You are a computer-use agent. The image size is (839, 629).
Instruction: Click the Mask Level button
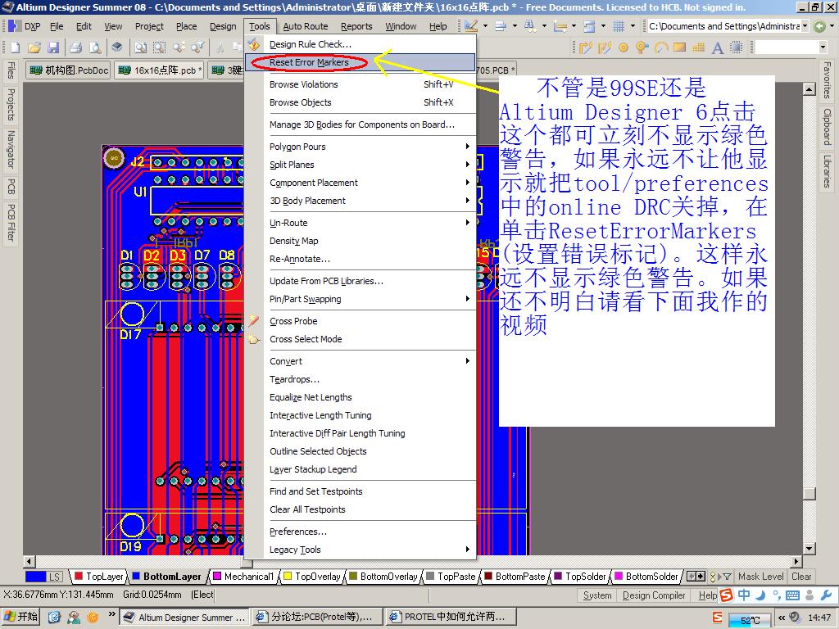tap(760, 577)
